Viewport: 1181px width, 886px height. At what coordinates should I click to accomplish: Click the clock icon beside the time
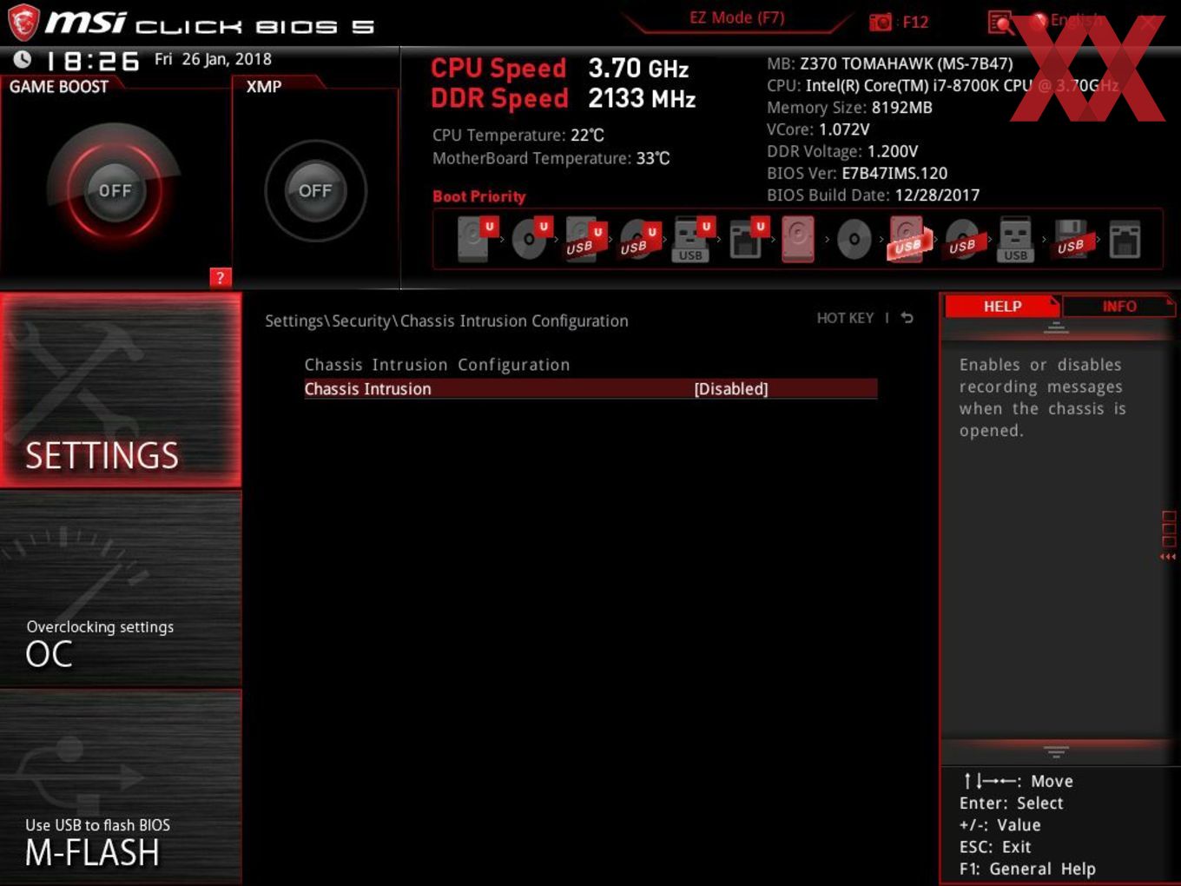coord(23,59)
